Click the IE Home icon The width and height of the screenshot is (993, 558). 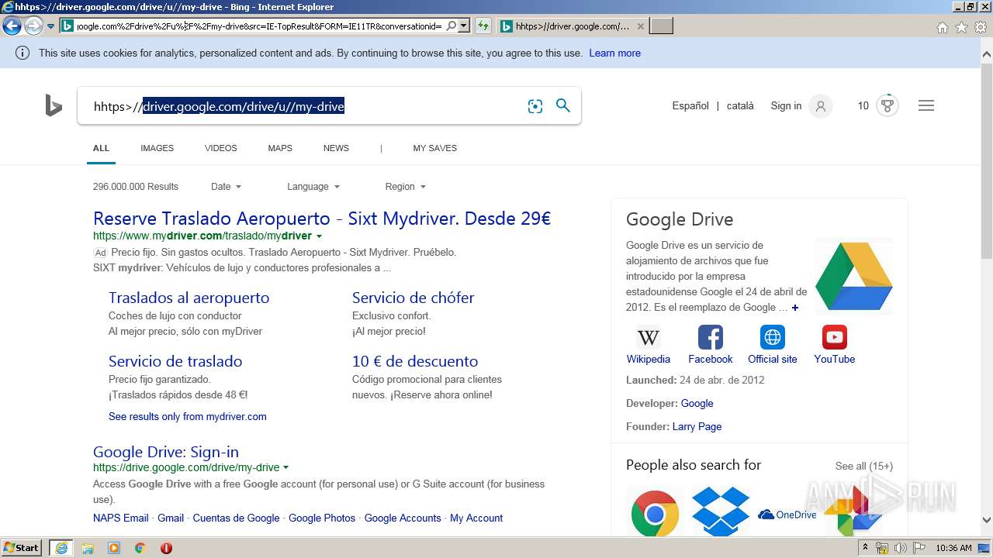942,27
